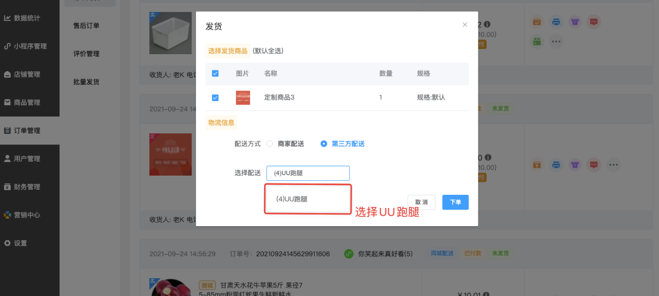Open the 售后订单 submenu item
This screenshot has height=296, width=659.
click(87, 26)
